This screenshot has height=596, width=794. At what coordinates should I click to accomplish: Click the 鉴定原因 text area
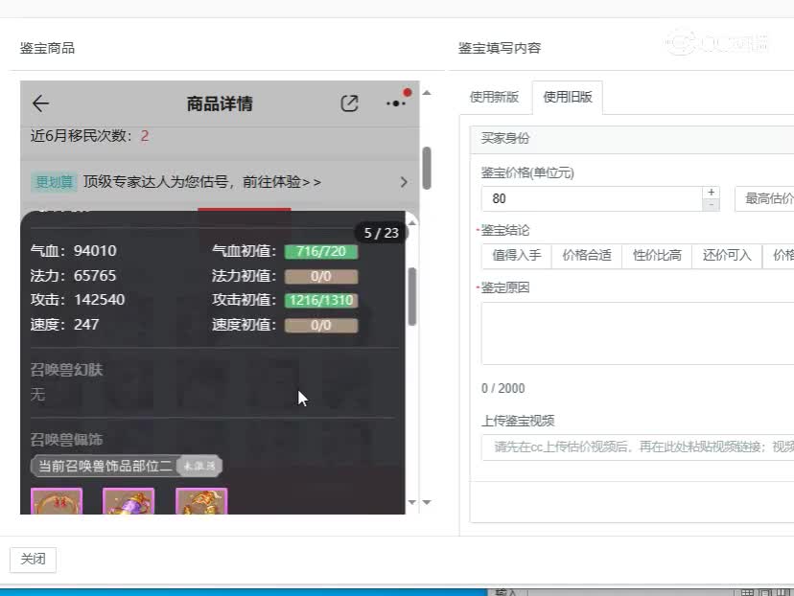tap(638, 333)
